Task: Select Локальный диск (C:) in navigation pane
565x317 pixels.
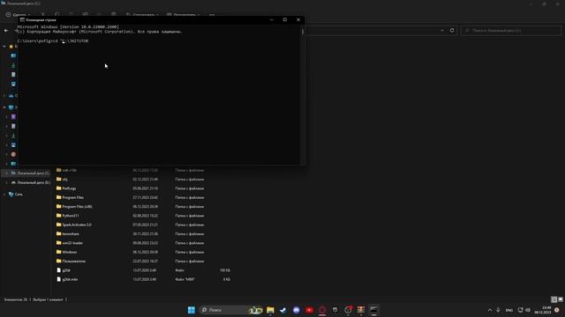Action: pyautogui.click(x=30, y=173)
